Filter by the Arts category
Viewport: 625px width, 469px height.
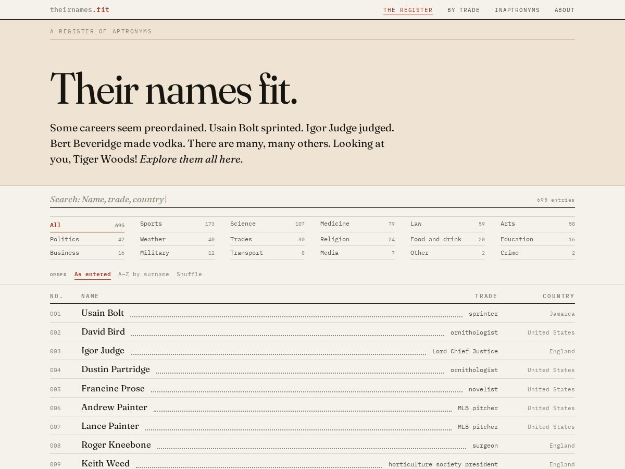[537, 224]
